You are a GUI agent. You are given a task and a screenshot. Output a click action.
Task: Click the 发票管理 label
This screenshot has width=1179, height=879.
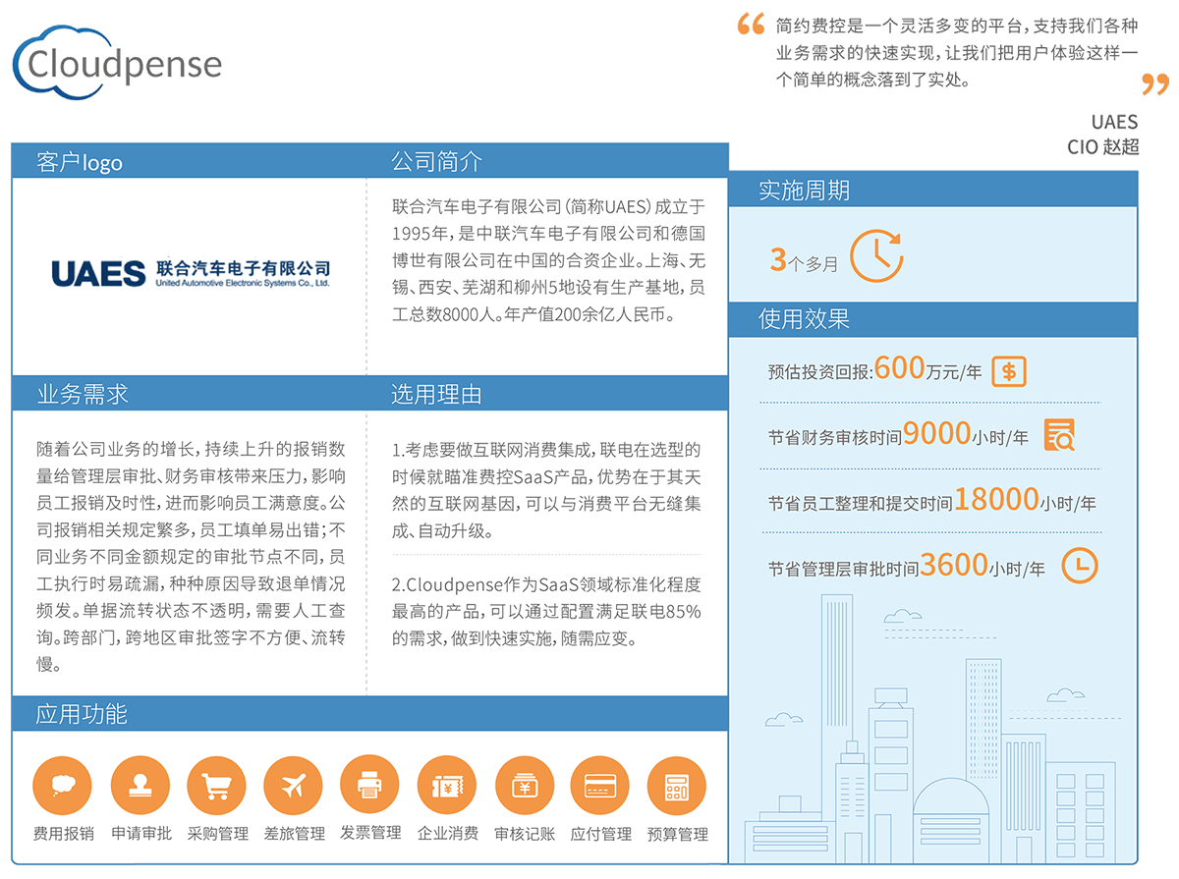tap(370, 833)
